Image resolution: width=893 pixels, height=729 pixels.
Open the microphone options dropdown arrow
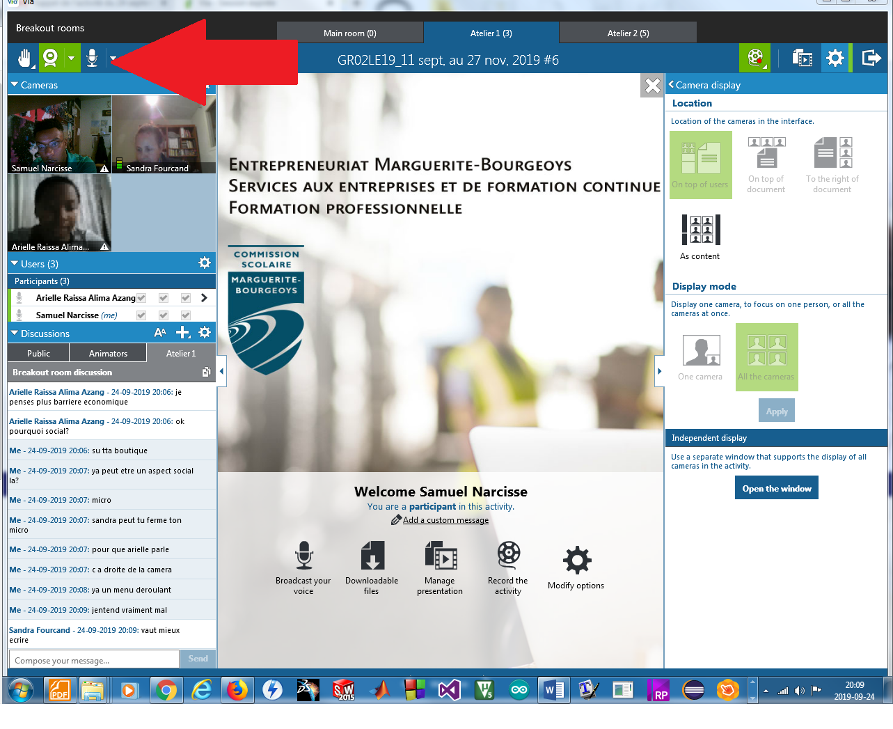coord(113,59)
